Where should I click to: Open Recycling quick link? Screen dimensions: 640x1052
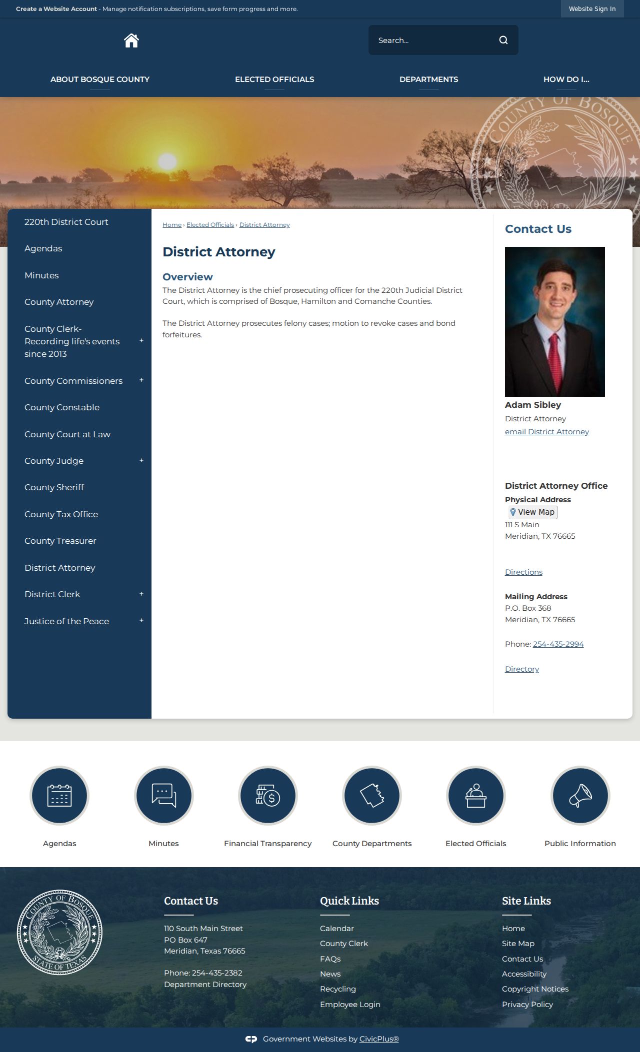(337, 989)
